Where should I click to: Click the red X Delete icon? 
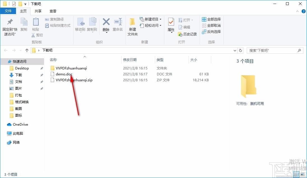coord(106,22)
